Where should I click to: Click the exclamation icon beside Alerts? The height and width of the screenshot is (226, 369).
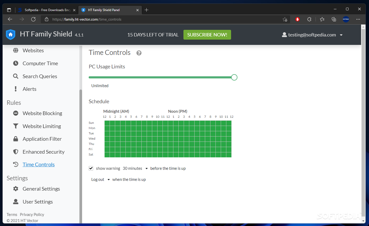pos(16,89)
